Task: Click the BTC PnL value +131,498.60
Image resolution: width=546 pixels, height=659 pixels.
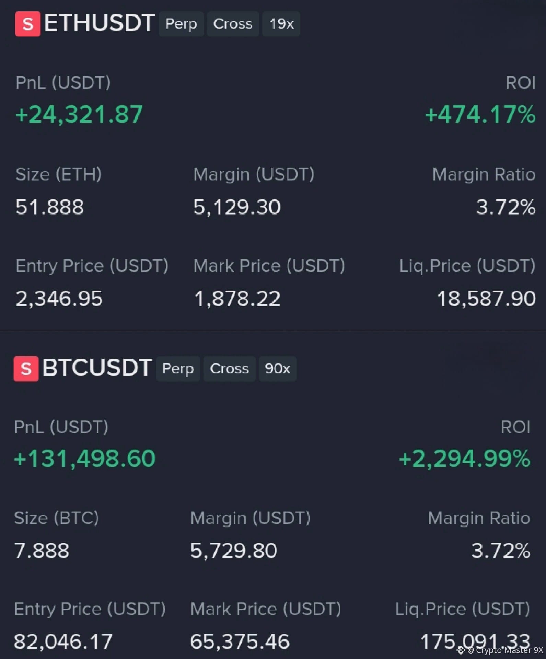Action: click(x=84, y=459)
